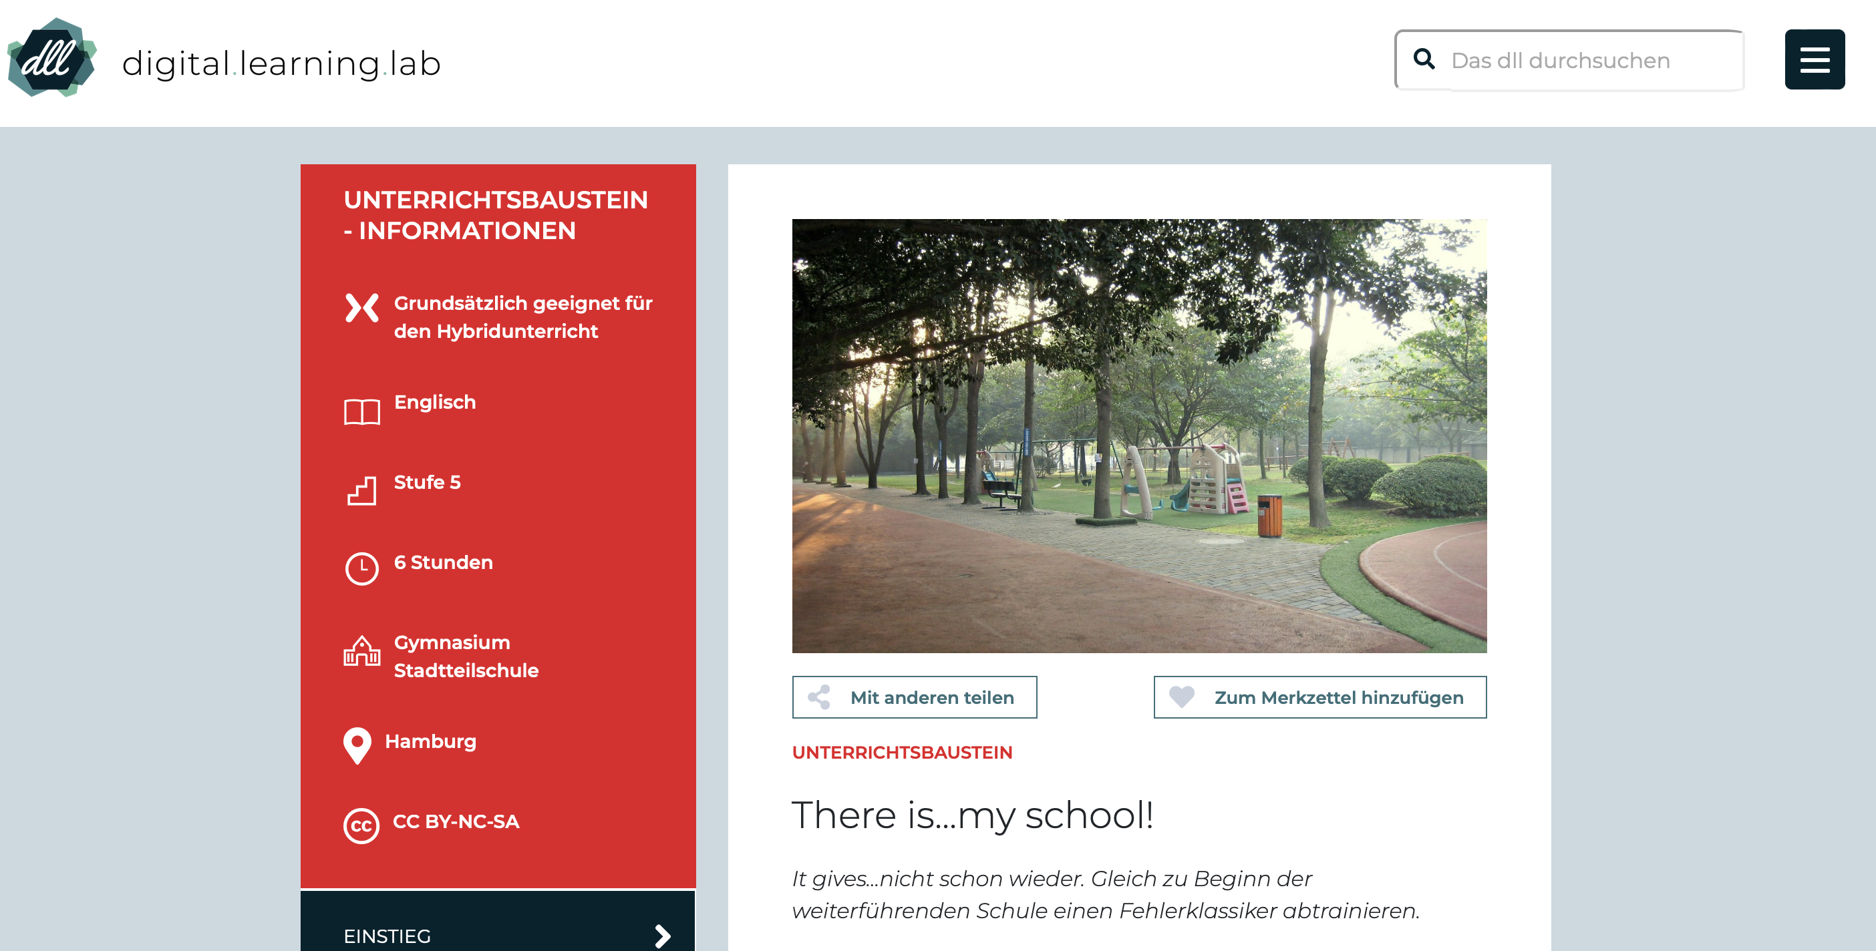Click the dll hexagon logo
The width and height of the screenshot is (1876, 951).
pos(51,58)
